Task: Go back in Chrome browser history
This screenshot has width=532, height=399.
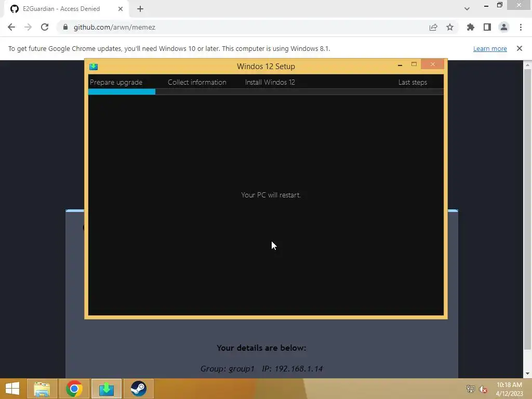Action: (11, 27)
